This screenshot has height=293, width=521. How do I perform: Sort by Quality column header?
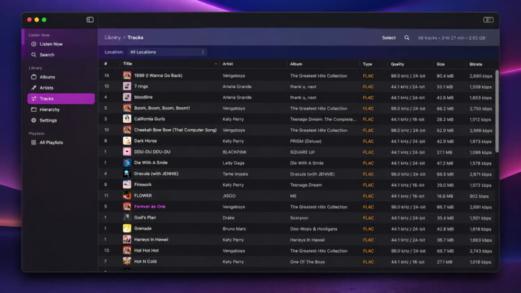click(x=397, y=64)
